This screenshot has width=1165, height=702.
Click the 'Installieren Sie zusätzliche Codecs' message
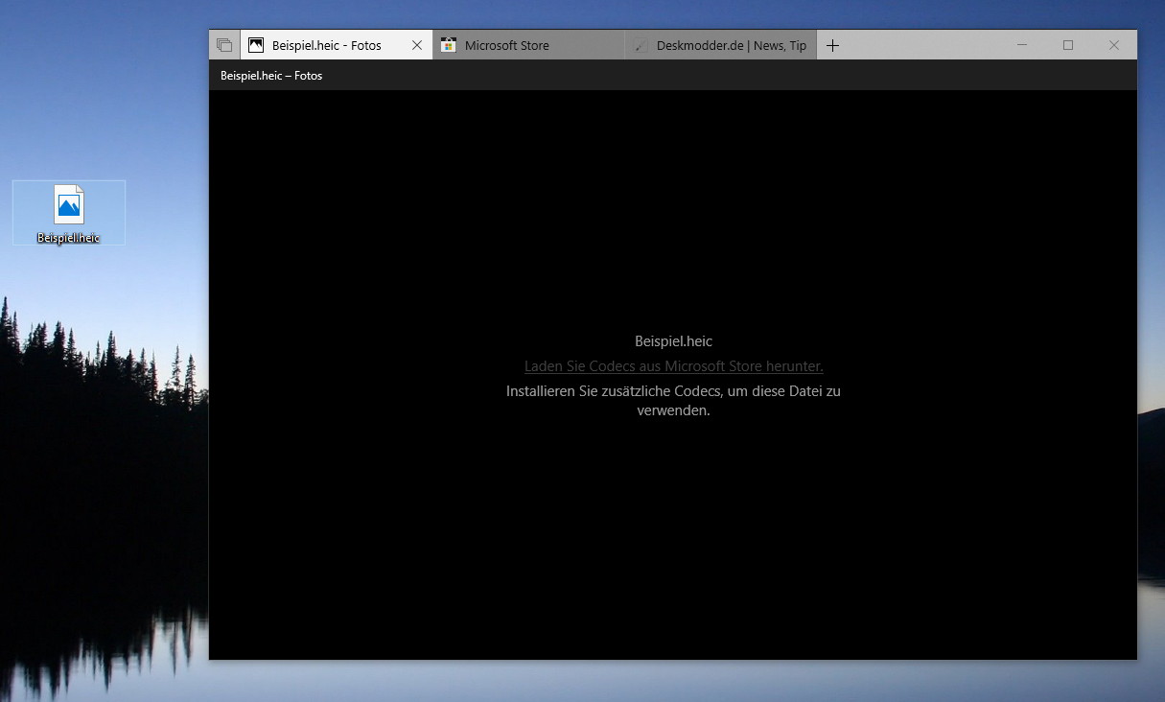tap(673, 401)
